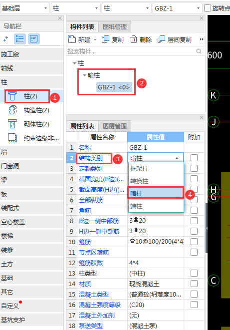The width and height of the screenshot is (230, 330).
Task: Click the search magnifier icon
Action: click(x=199, y=51)
